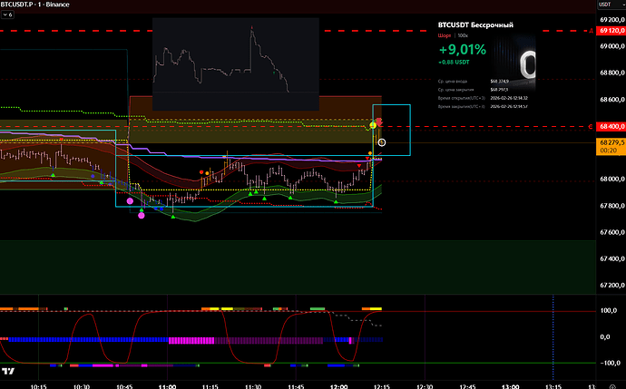Click the orange dot marker near 11:15
Viewport: 626px width, 389px height.
tap(207, 172)
